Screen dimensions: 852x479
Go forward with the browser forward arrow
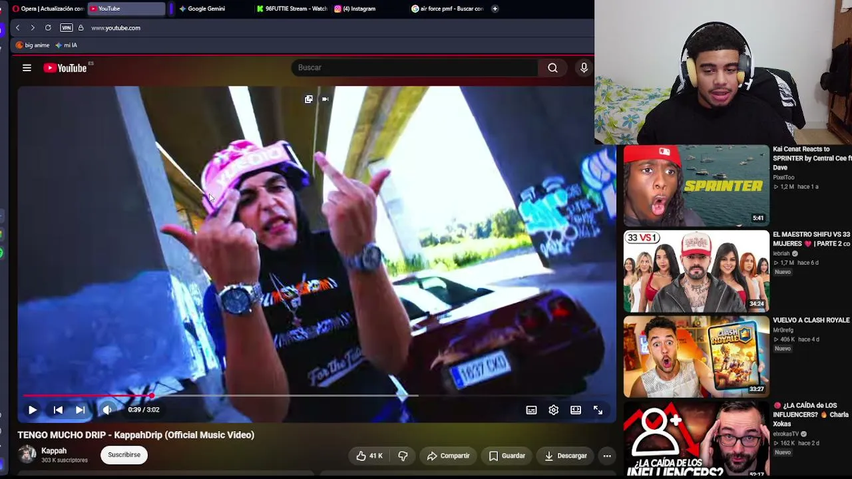32,28
